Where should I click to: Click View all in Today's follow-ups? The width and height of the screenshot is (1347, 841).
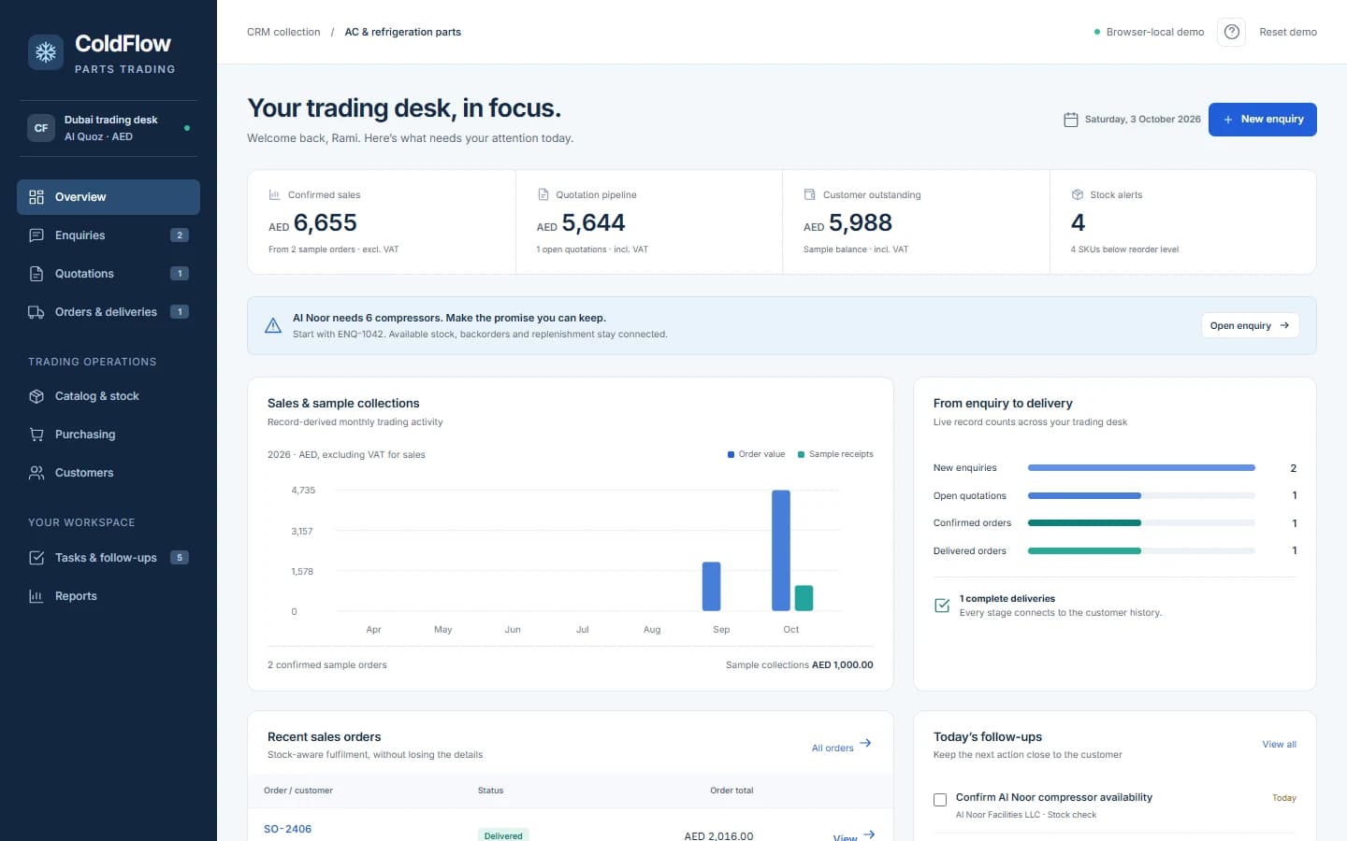pos(1279,745)
